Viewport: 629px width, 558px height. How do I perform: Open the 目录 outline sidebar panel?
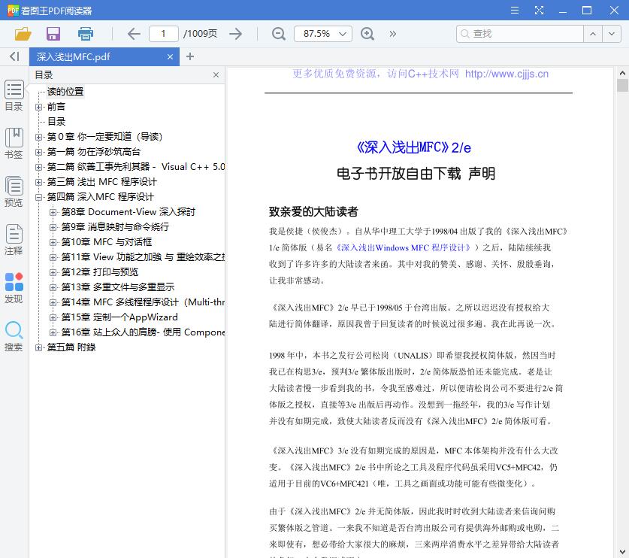pos(14,96)
